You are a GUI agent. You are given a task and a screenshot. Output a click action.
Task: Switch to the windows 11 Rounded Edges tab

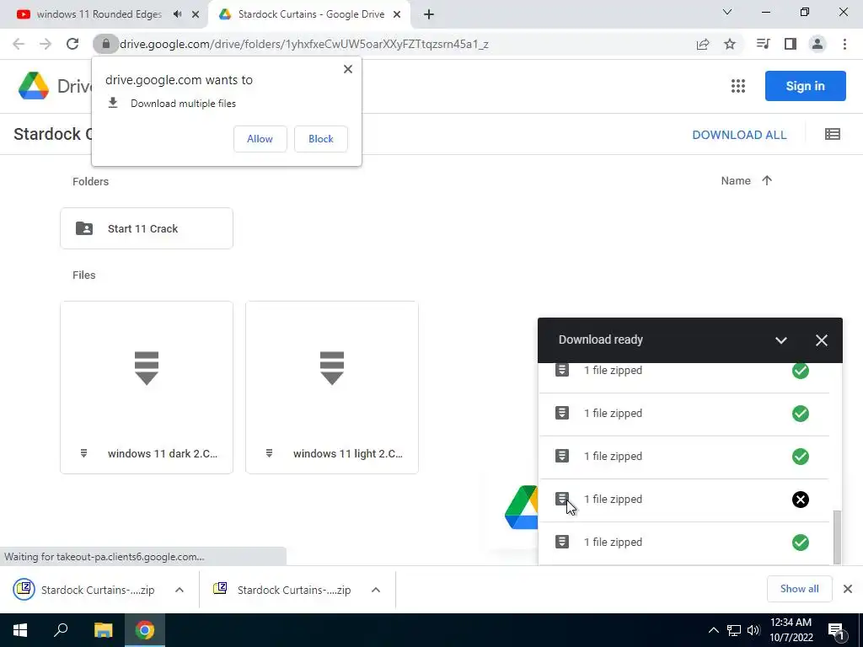tap(99, 14)
